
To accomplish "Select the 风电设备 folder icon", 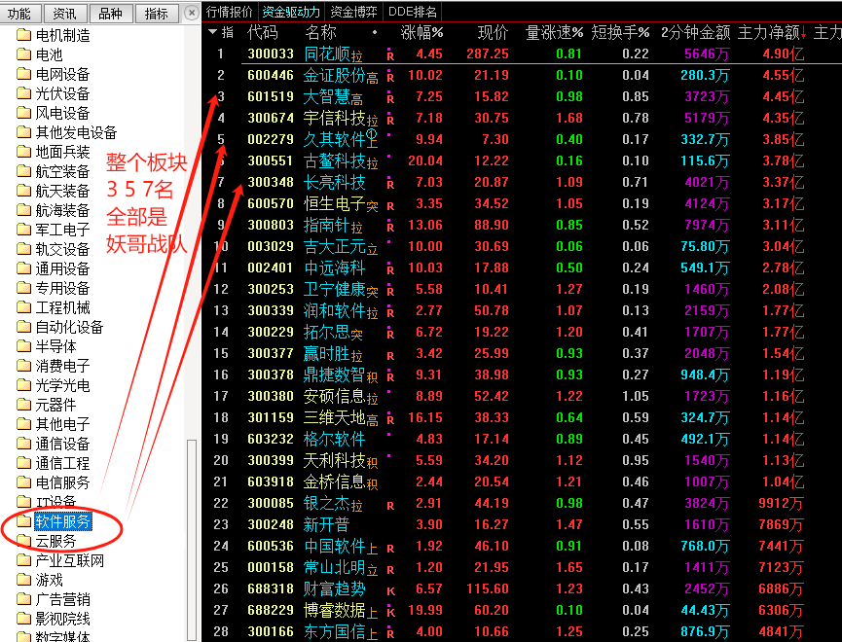I will (x=23, y=113).
